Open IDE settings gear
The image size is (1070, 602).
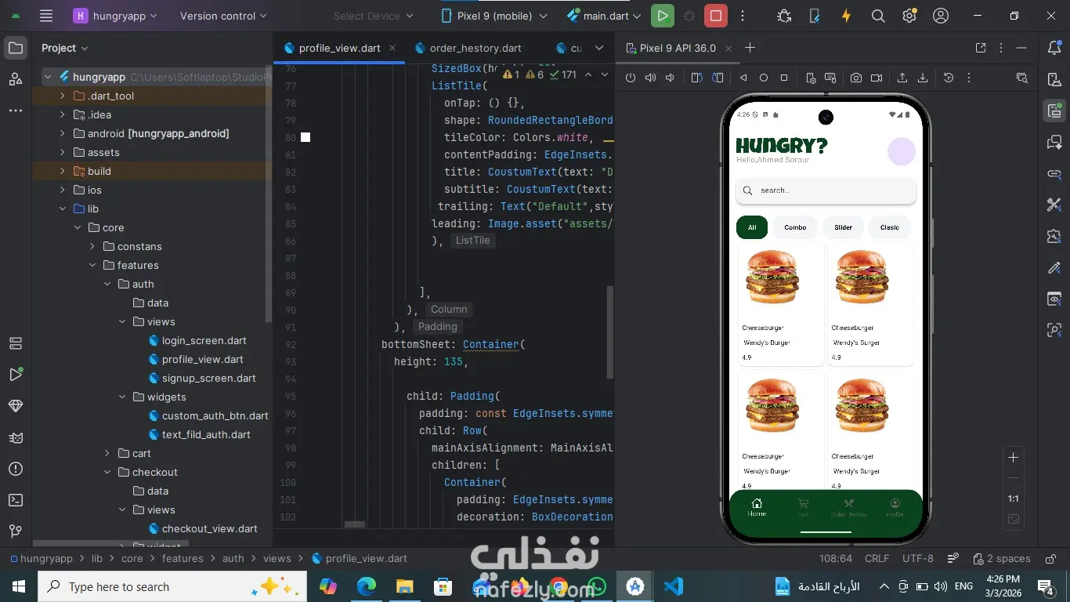(909, 16)
